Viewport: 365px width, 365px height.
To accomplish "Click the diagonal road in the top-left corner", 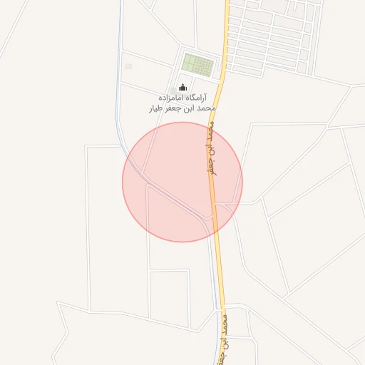I will click(x=13, y=30).
